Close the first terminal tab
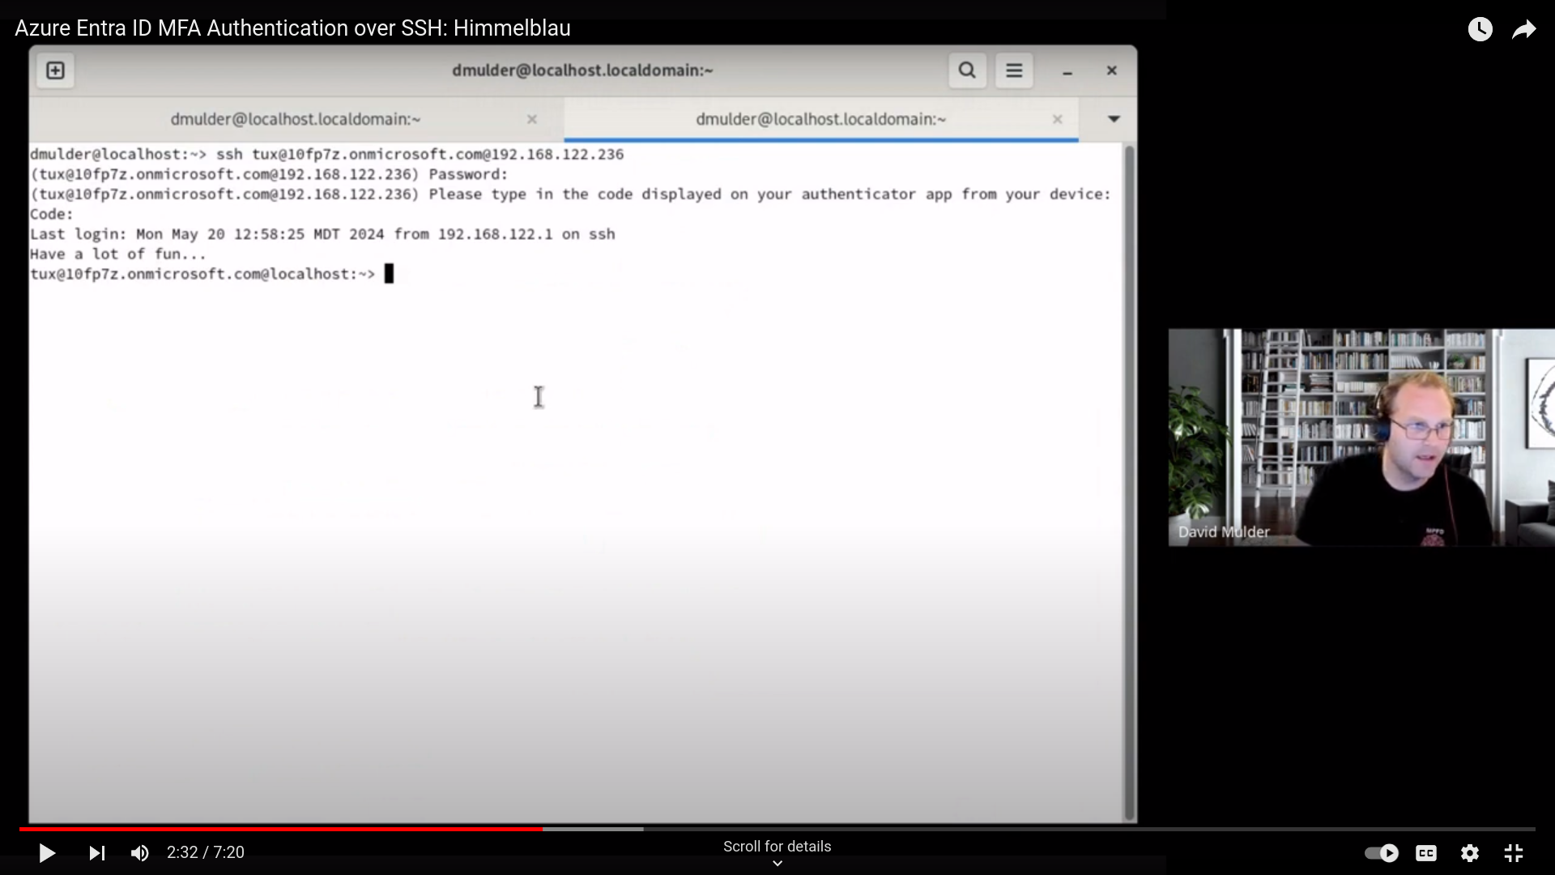Image resolution: width=1555 pixels, height=875 pixels. [532, 119]
